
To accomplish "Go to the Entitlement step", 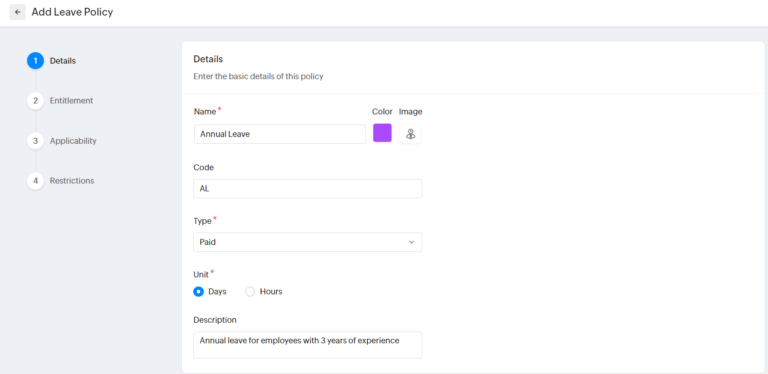I will pos(71,101).
